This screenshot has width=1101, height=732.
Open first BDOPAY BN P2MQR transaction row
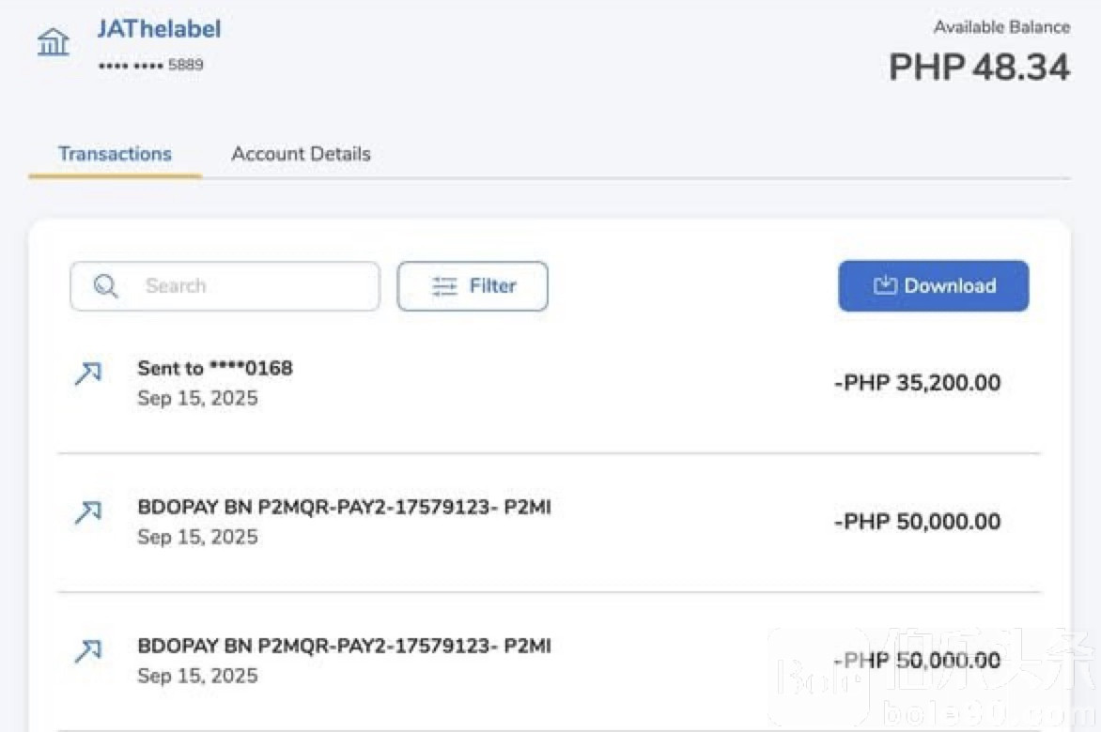coord(344,508)
